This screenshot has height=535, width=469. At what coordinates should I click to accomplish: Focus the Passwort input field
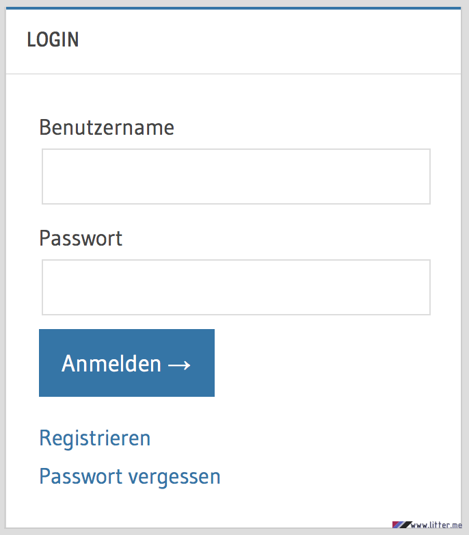[236, 287]
